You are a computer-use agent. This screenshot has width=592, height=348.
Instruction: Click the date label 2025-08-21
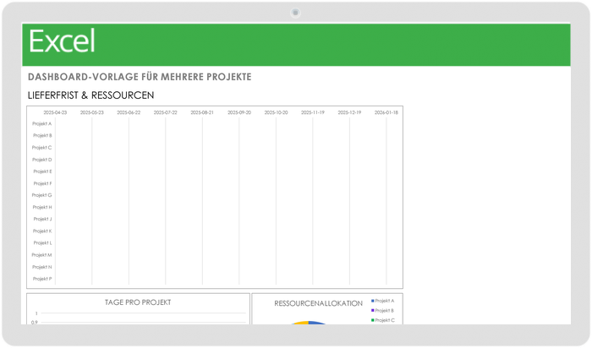point(202,112)
